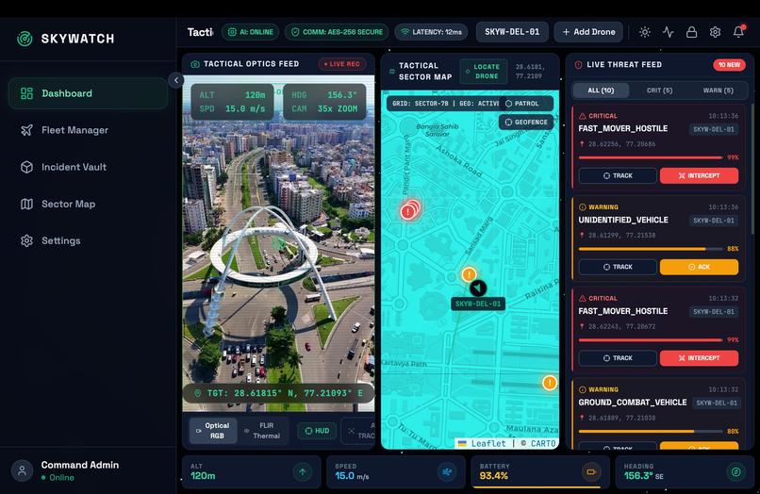
Task: Toggle light theme with the sun icon
Action: pyautogui.click(x=645, y=32)
